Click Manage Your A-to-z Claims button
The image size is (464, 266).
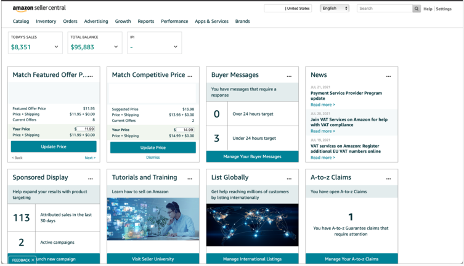click(x=352, y=259)
